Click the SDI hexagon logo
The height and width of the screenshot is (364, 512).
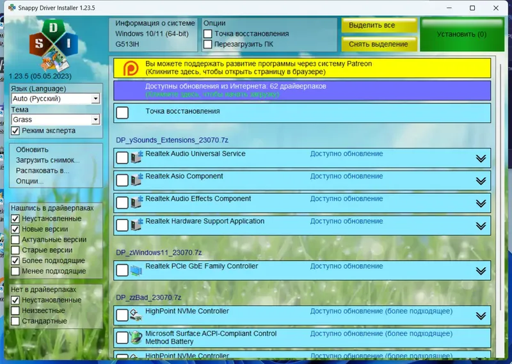(54, 45)
